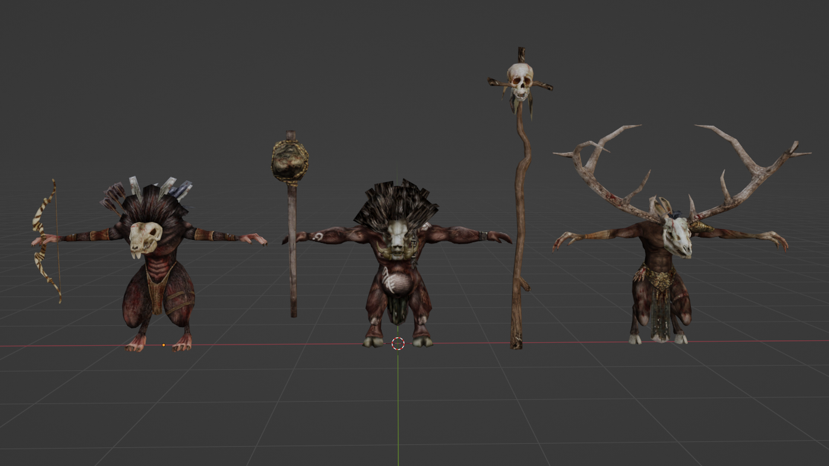Select the tall skull-topped wooden staff
The image size is (829, 466).
(x=520, y=198)
